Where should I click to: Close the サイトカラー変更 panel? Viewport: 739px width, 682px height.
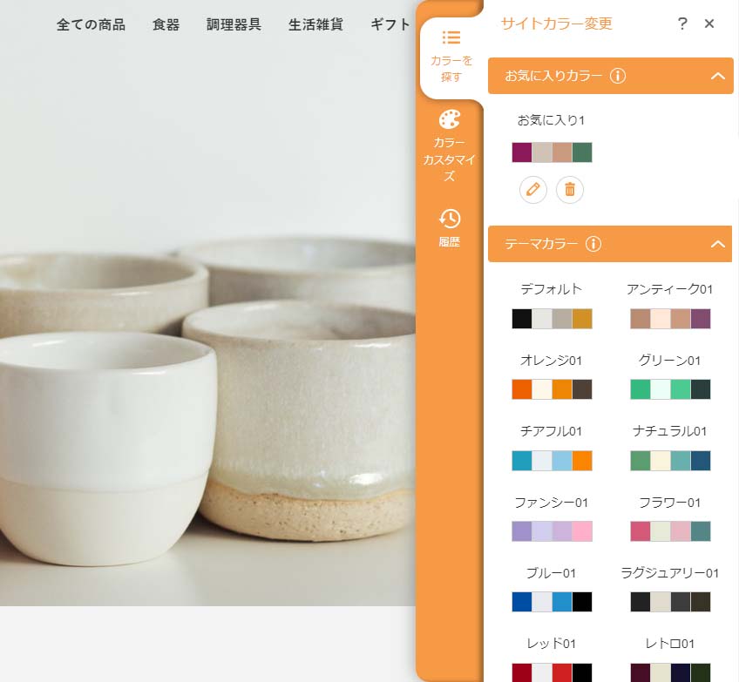pyautogui.click(x=709, y=24)
